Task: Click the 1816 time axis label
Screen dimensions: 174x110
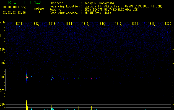Action: pyautogui.click(x=102, y=24)
